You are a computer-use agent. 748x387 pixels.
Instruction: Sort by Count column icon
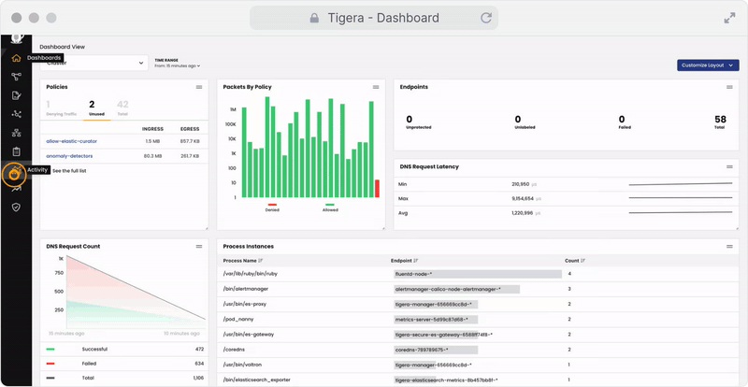point(583,261)
